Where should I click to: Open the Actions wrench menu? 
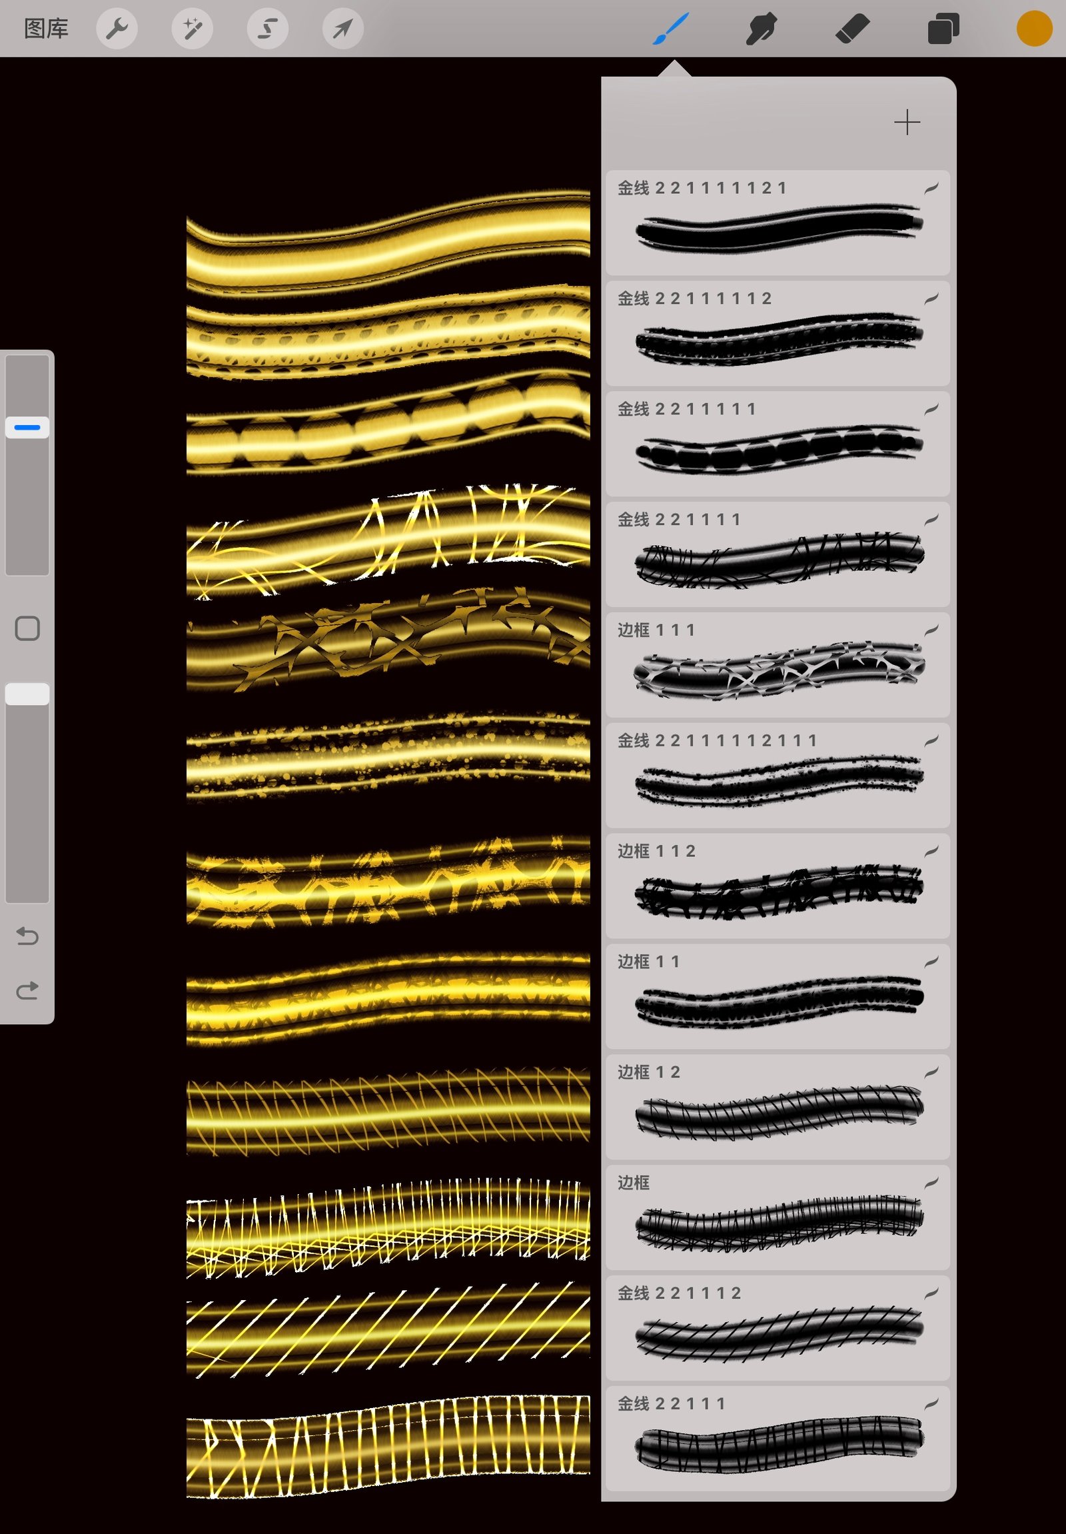(x=117, y=29)
